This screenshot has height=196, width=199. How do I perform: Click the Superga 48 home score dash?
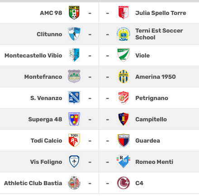tap(90, 120)
